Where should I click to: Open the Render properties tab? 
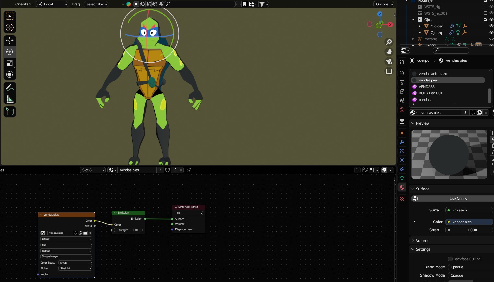point(402,73)
